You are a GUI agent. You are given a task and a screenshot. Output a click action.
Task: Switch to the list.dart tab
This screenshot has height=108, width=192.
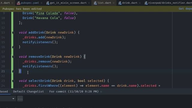coord(104,3)
